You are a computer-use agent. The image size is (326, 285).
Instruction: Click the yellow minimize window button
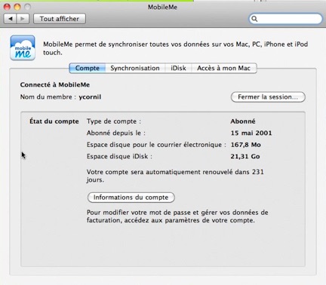pyautogui.click(x=17, y=7)
